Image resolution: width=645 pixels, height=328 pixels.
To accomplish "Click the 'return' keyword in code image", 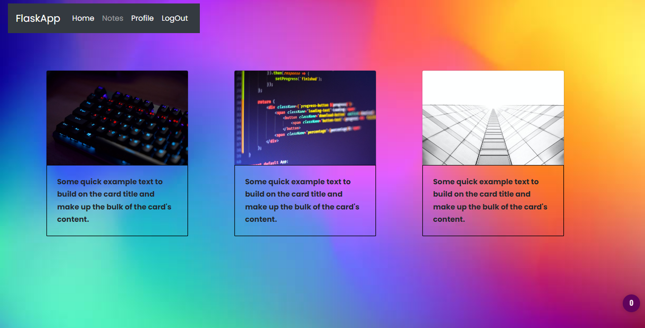I will 264,102.
